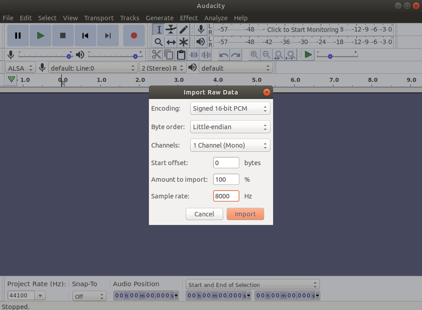The height and width of the screenshot is (310, 422).
Task: Open the Tracks menu
Action: pyautogui.click(x=130, y=18)
